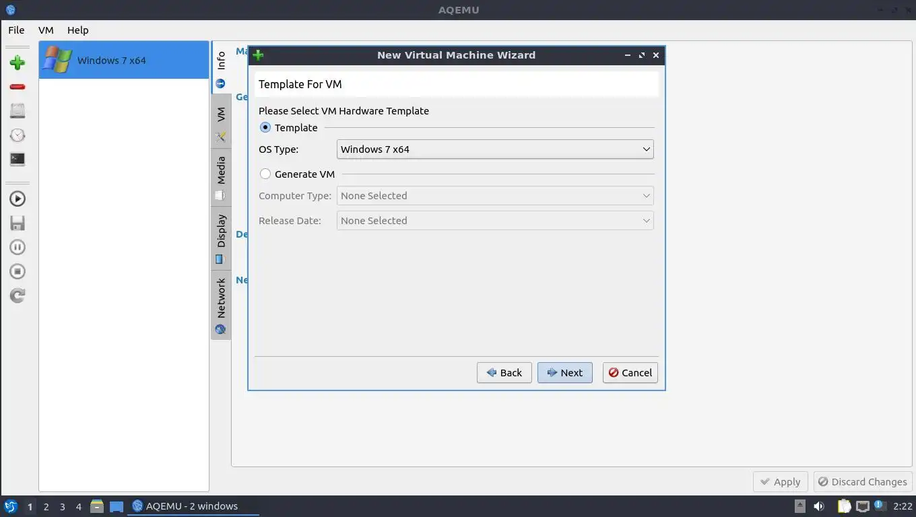The height and width of the screenshot is (517, 916).
Task: Open the File menu
Action: pyautogui.click(x=16, y=30)
